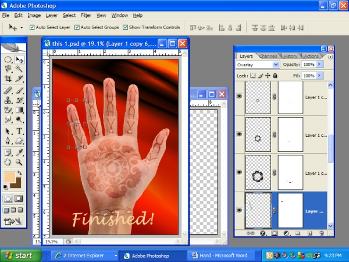This screenshot has width=349, height=262.
Task: Click Adobe Photoshop taskbar button
Action: [x=152, y=256]
